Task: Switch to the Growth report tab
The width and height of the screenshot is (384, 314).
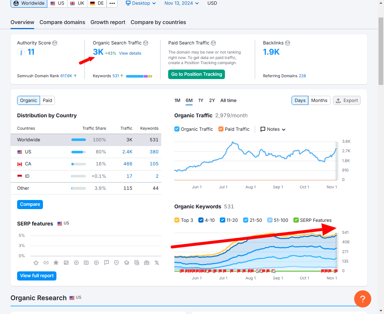Action: (108, 22)
